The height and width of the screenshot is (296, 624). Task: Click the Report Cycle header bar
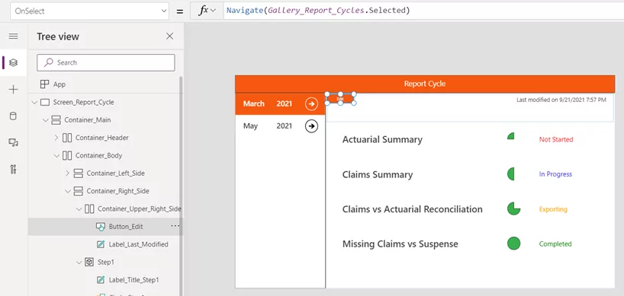(425, 84)
